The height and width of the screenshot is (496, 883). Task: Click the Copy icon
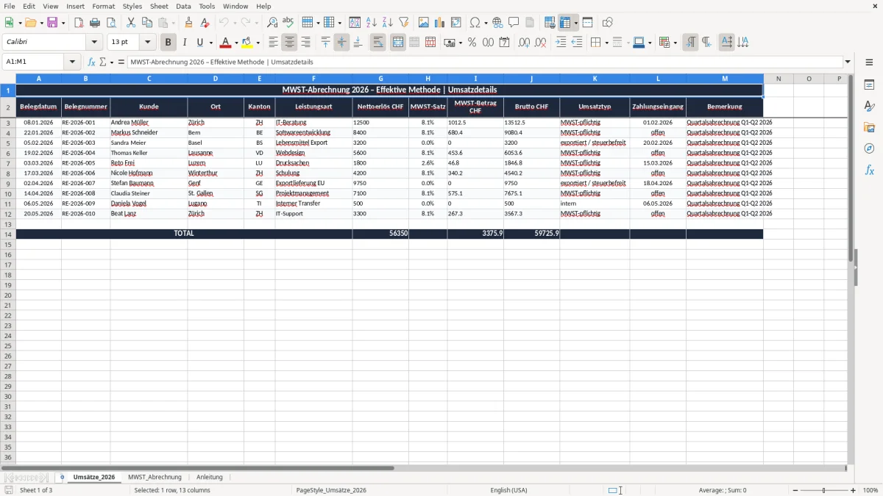(147, 23)
